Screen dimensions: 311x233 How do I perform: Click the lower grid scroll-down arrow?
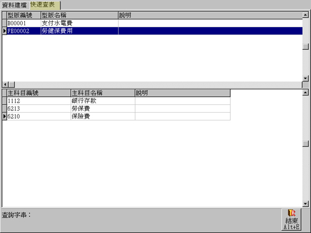[305, 204]
